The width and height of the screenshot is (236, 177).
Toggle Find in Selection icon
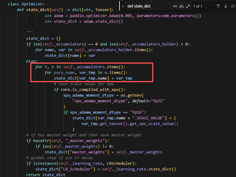point(233,6)
